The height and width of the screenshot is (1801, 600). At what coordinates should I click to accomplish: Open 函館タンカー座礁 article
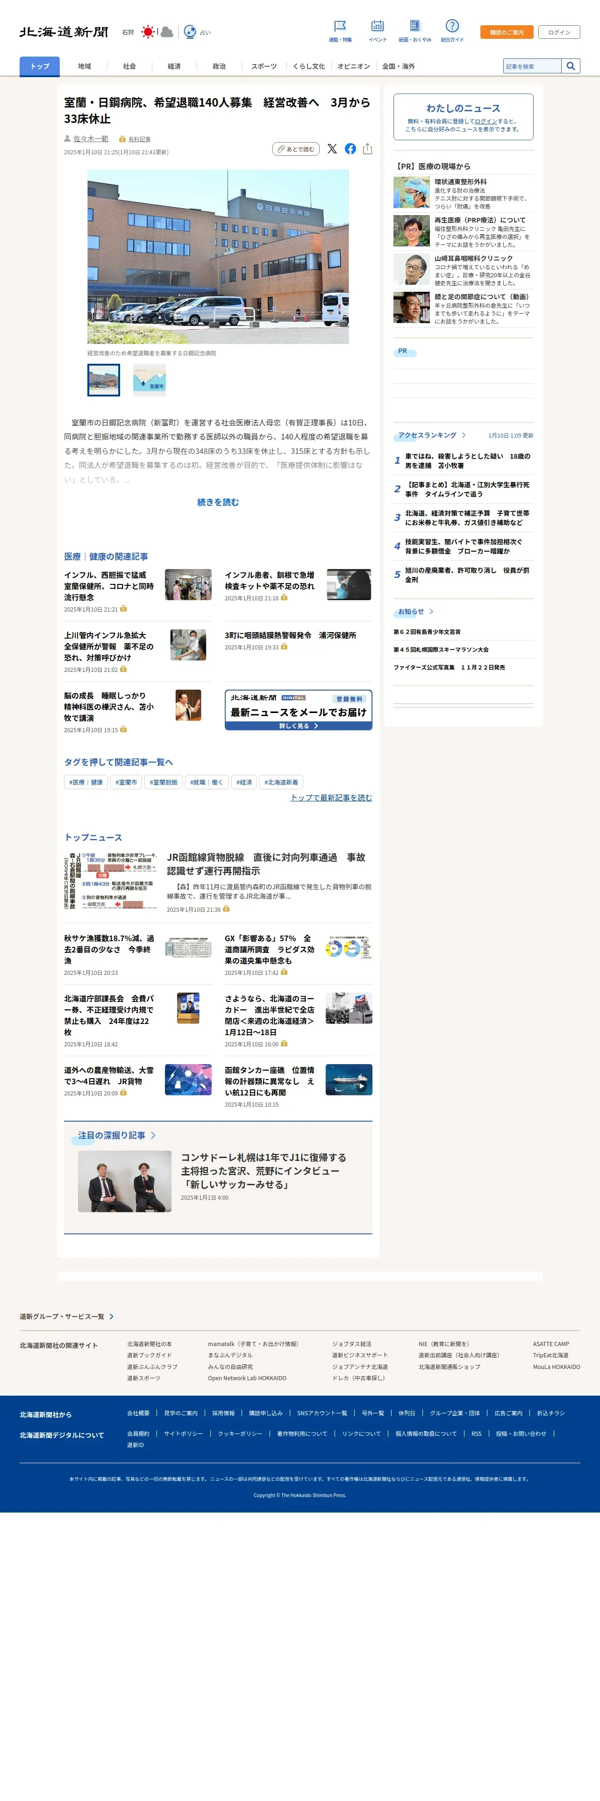(270, 1081)
